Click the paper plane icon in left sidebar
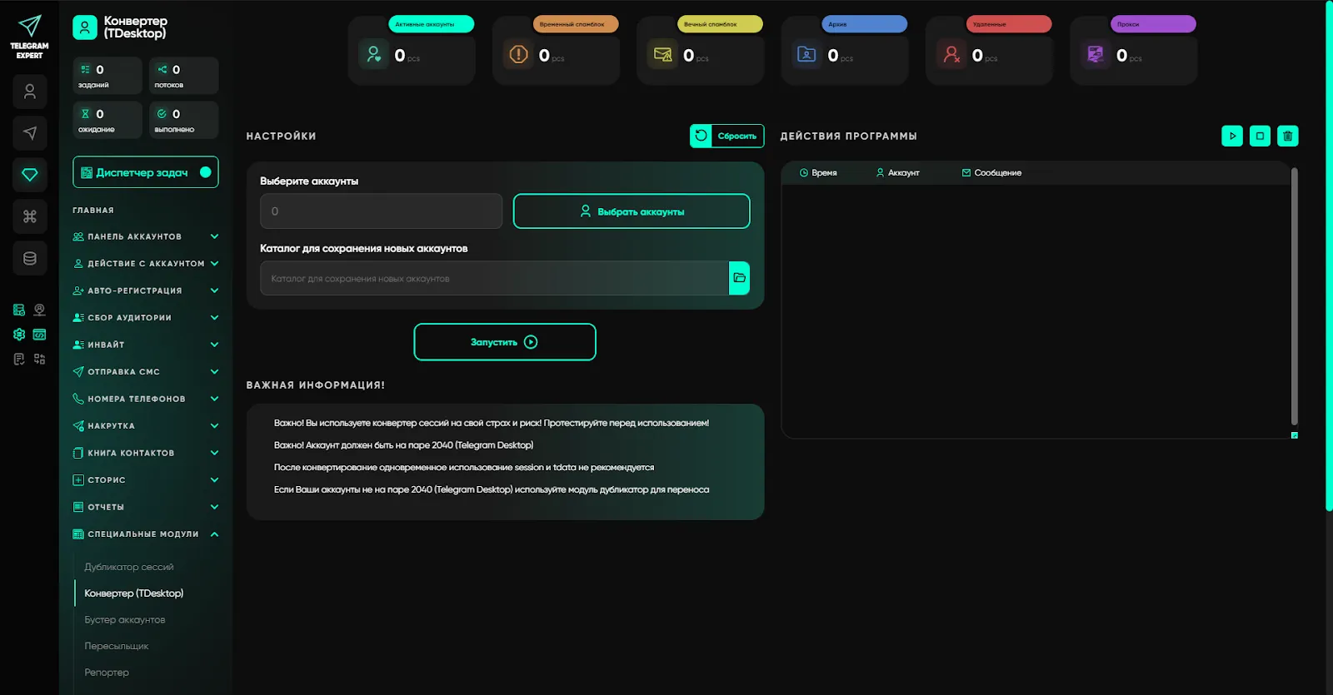Screen dimensions: 1333x695 tap(30, 133)
